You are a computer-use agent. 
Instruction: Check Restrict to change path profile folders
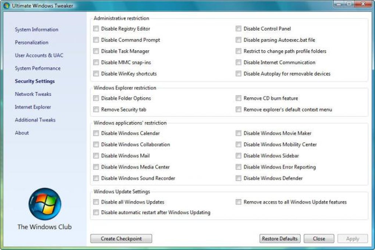(239, 51)
